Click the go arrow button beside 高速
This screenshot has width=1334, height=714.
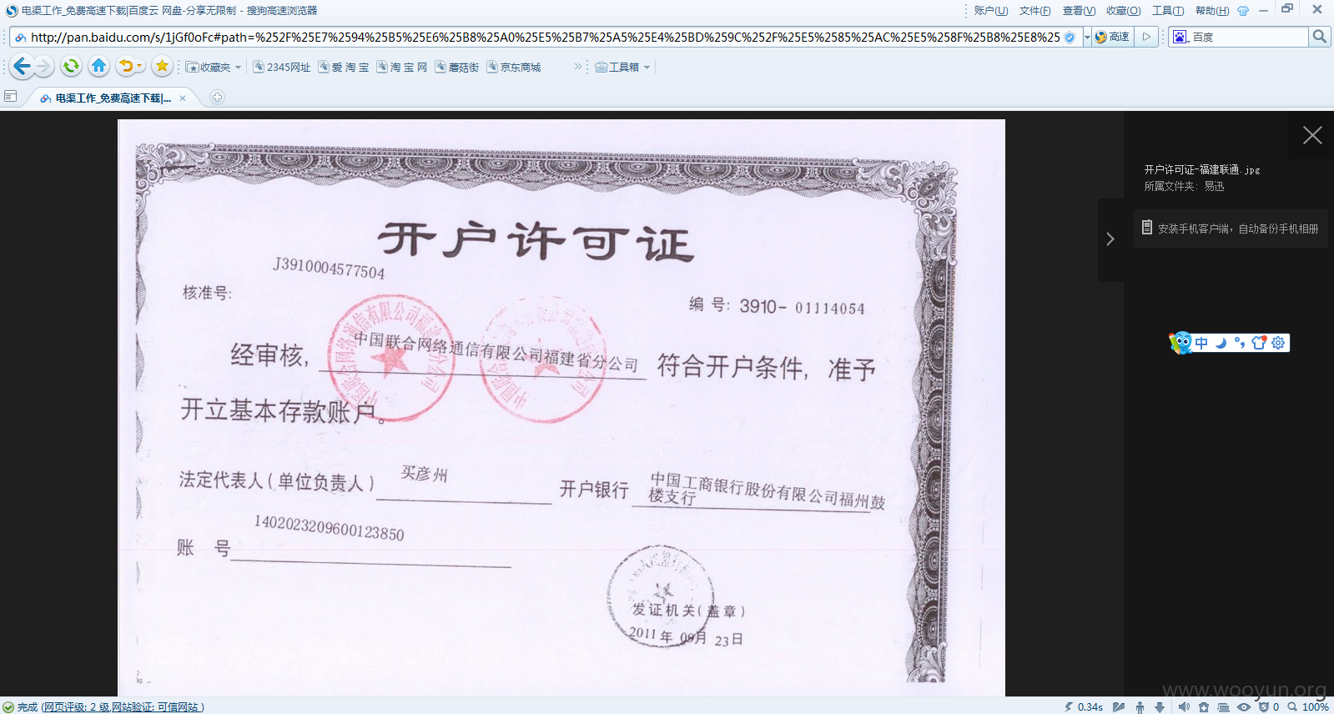click(1147, 37)
